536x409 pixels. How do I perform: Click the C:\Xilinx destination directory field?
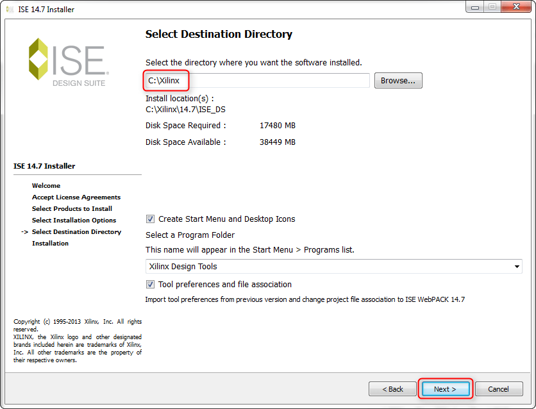tap(256, 81)
